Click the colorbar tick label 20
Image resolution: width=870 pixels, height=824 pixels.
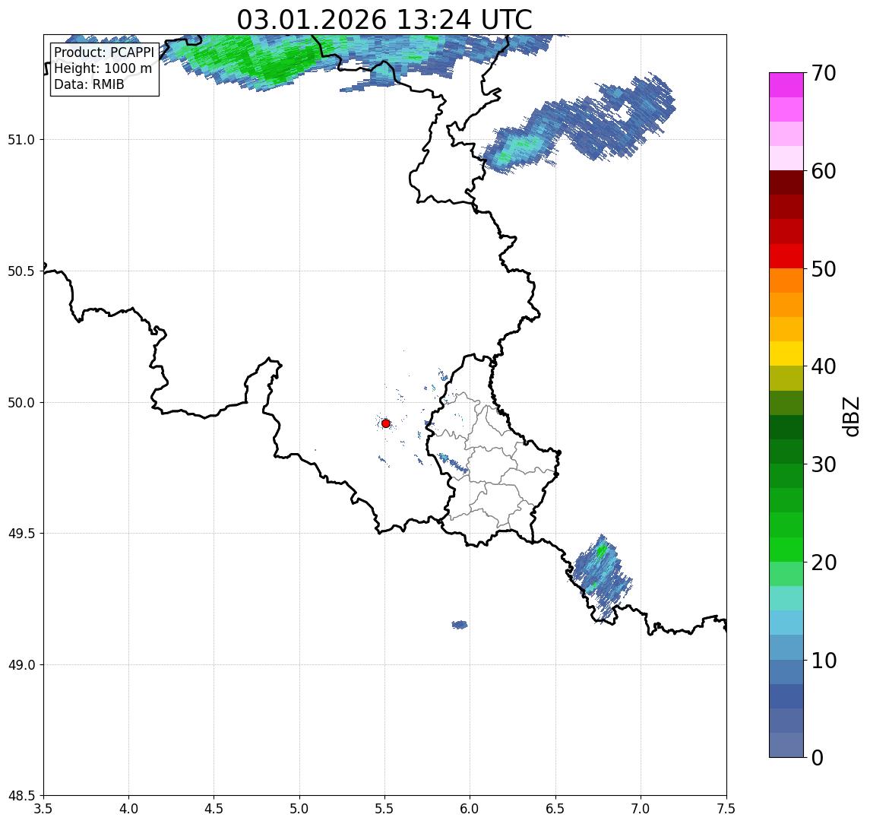pos(824,563)
